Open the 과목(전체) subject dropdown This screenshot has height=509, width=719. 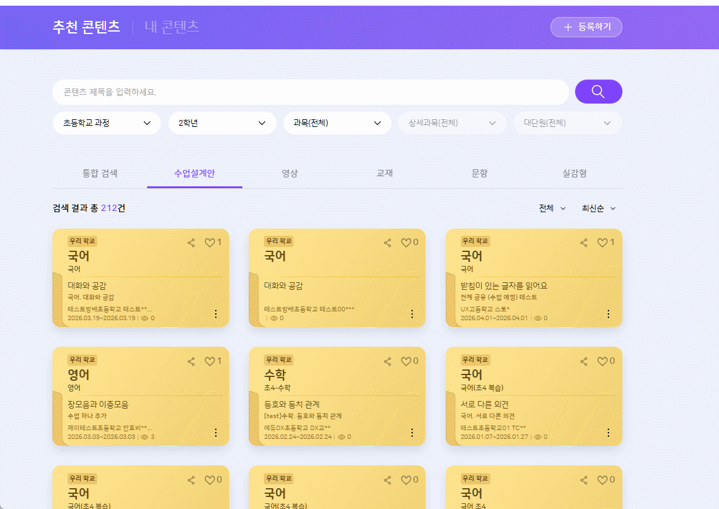(x=337, y=123)
